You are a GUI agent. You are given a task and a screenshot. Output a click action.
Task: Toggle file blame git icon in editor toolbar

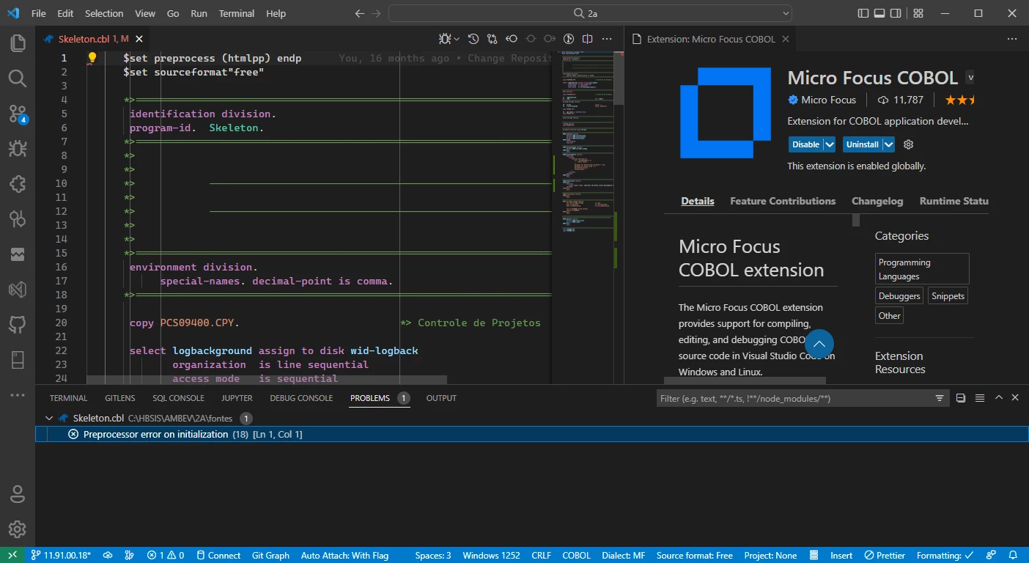(x=569, y=39)
